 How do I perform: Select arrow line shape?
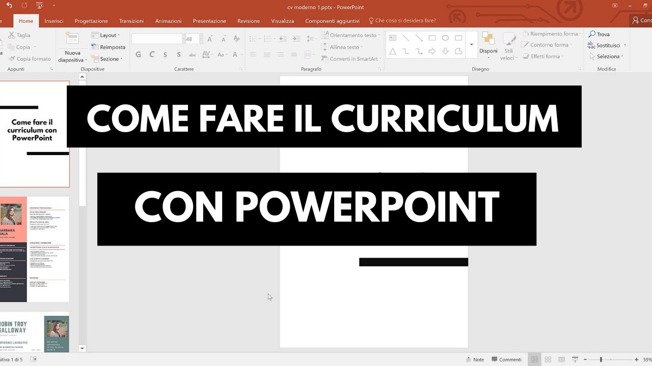[419, 38]
